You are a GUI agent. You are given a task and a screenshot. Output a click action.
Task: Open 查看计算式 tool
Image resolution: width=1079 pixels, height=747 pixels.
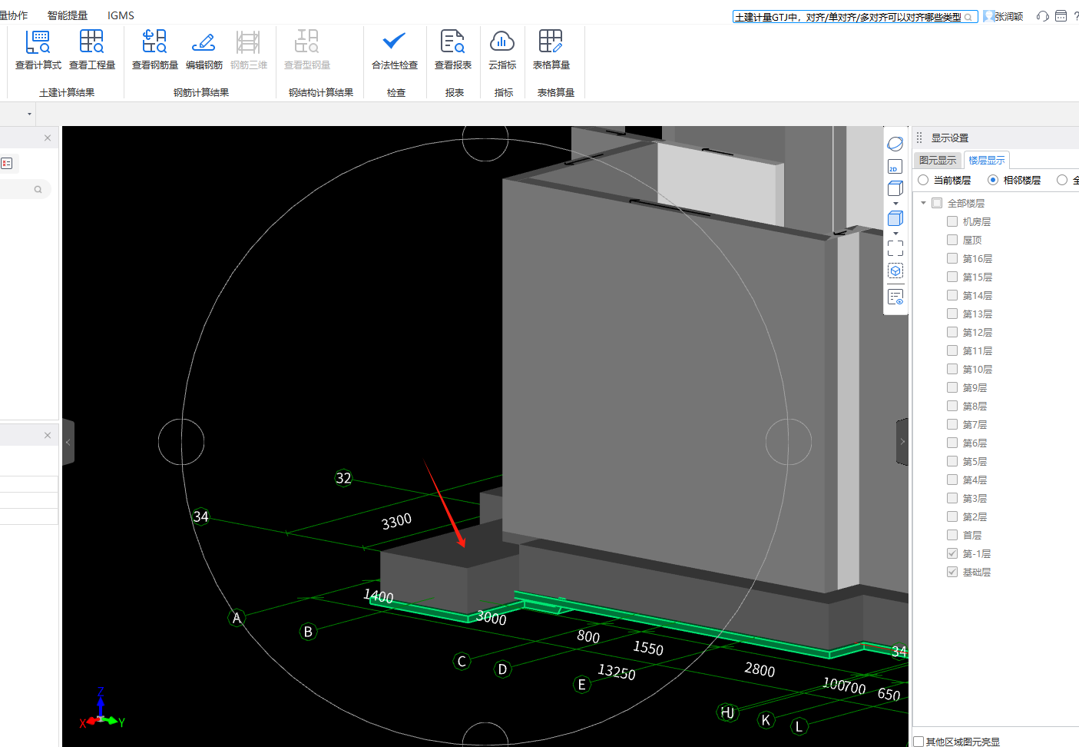tap(38, 50)
